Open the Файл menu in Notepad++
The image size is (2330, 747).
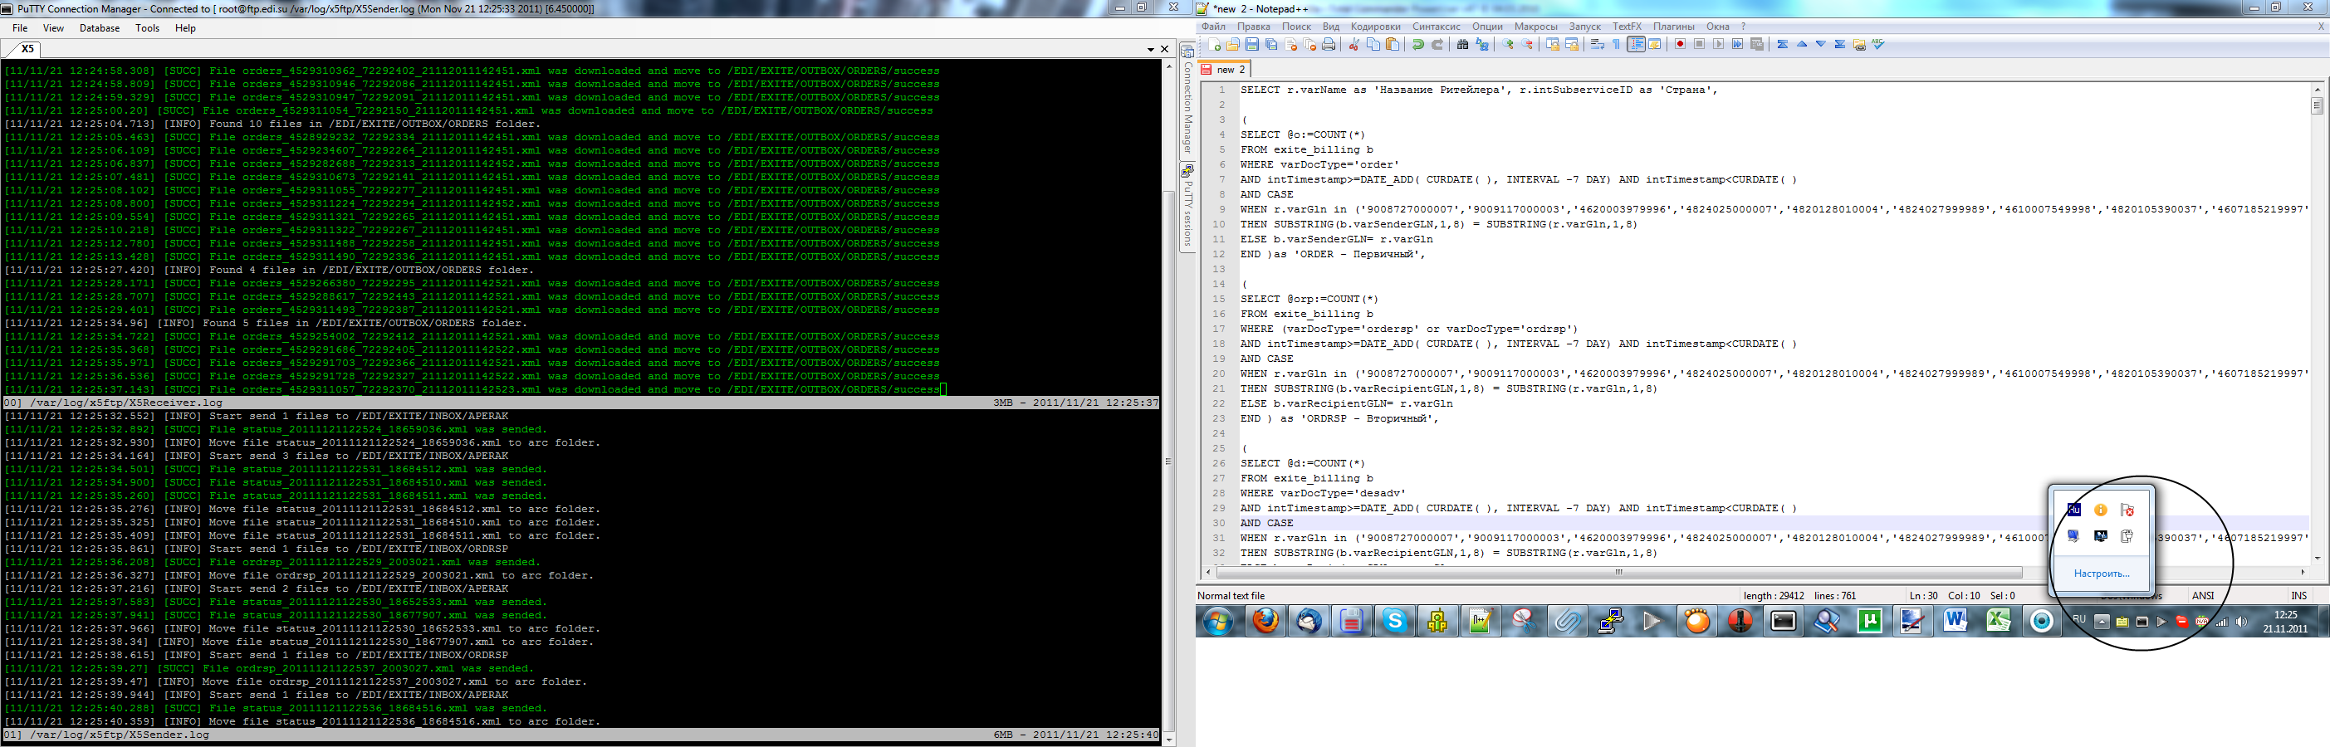tap(1213, 27)
